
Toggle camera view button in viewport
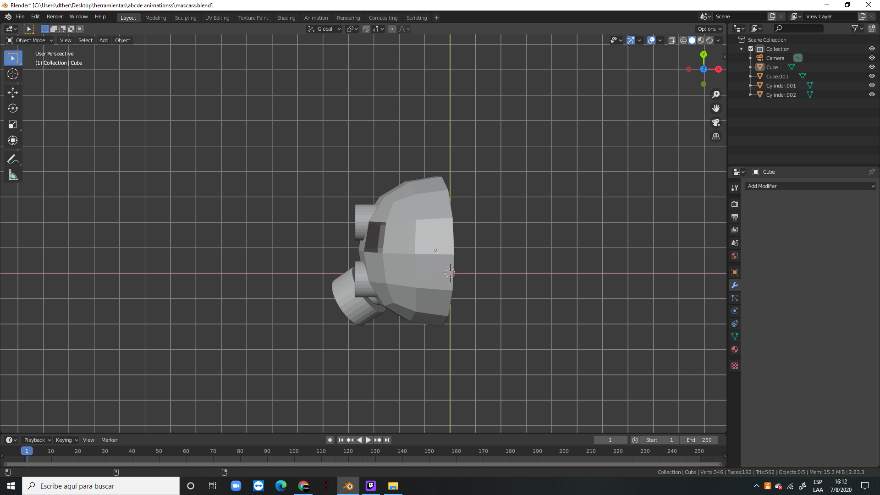pos(716,122)
